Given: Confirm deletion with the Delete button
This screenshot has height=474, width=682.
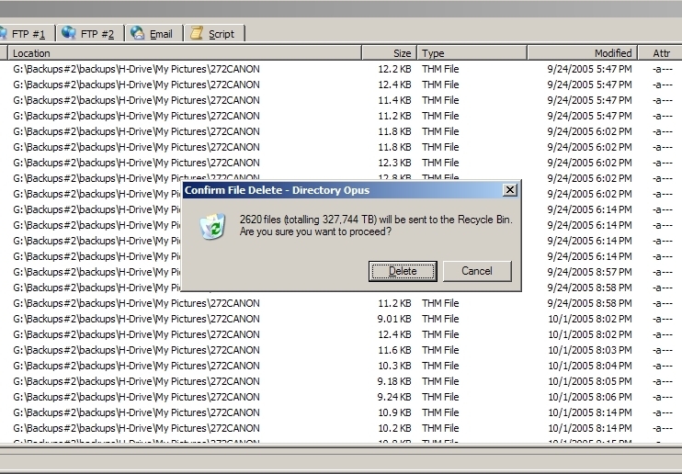Looking at the screenshot, I should click(403, 271).
